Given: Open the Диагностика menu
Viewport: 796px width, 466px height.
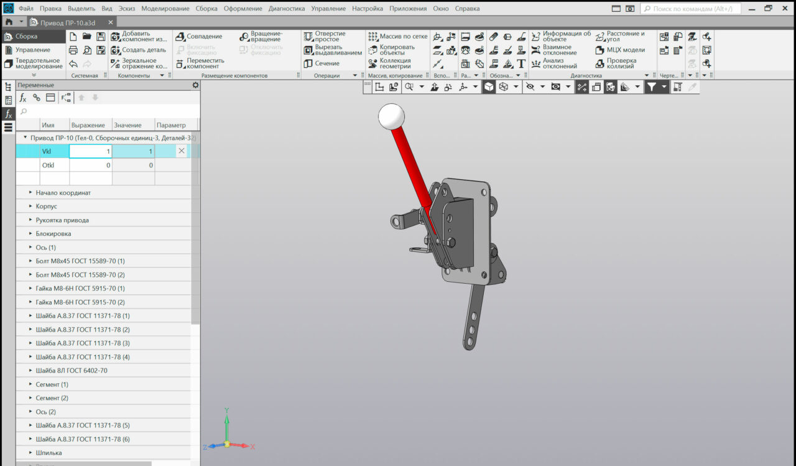Looking at the screenshot, I should click(287, 9).
